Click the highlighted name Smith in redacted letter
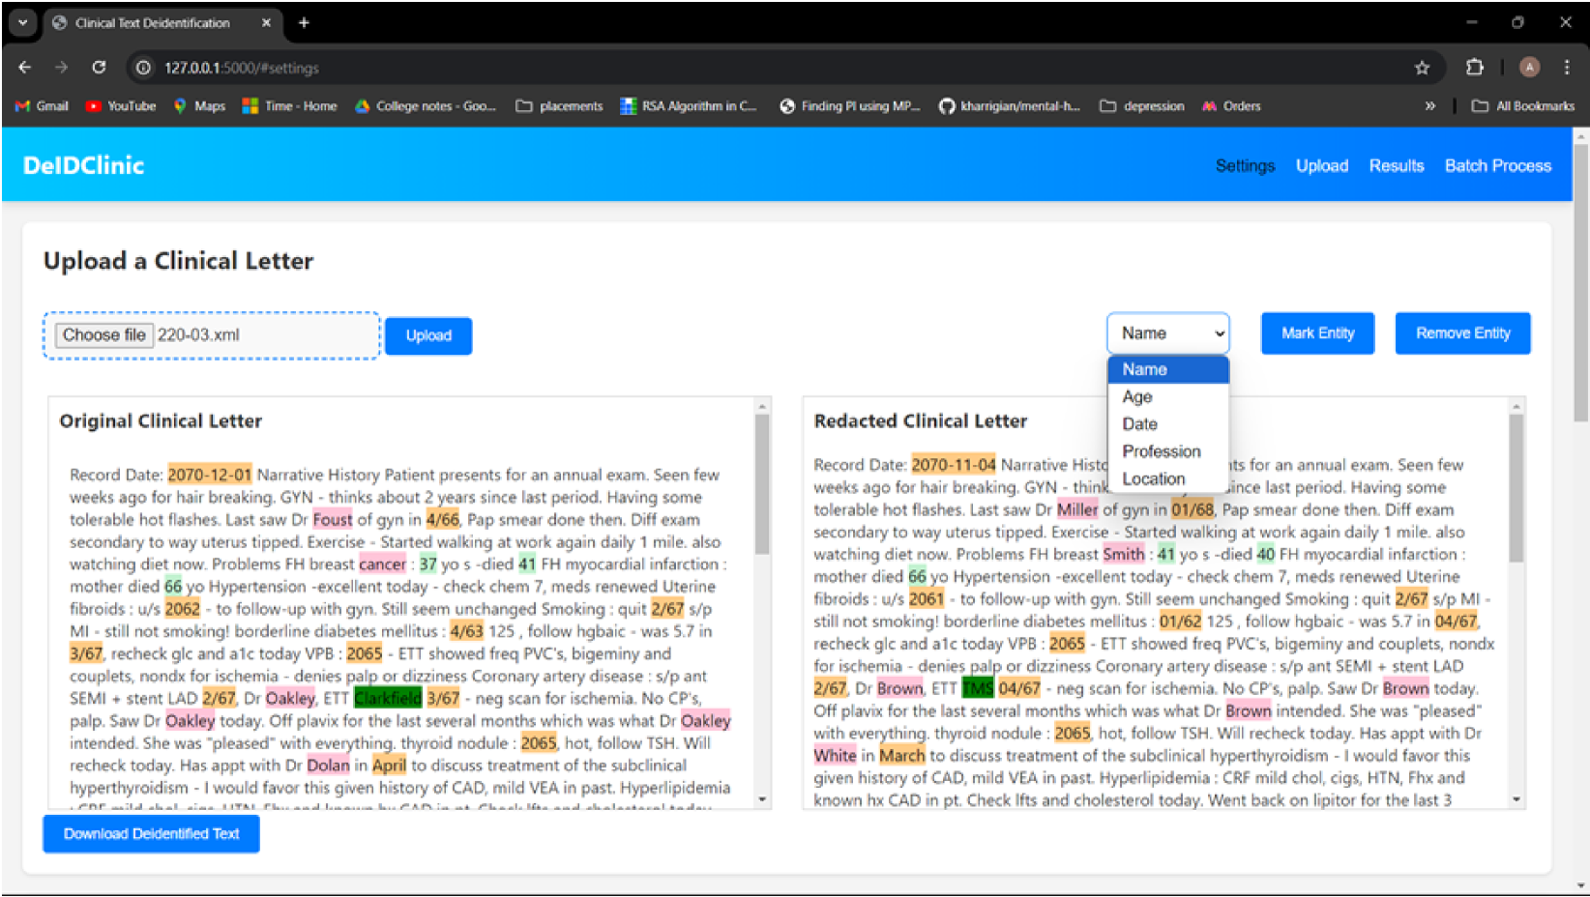 tap(1124, 554)
